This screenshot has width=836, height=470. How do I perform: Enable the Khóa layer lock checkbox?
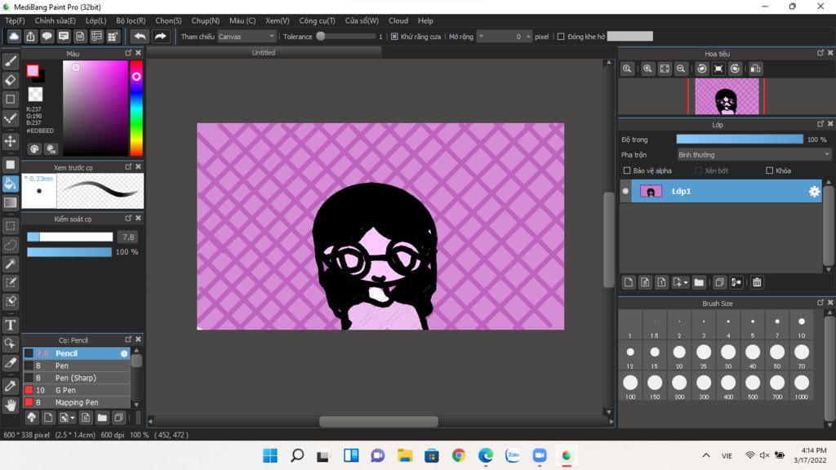coord(769,171)
